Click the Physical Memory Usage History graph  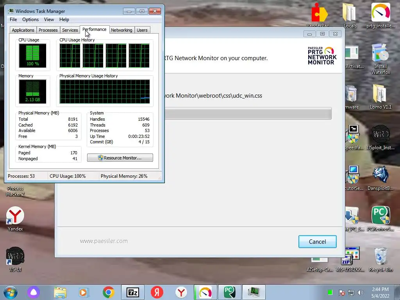(105, 91)
